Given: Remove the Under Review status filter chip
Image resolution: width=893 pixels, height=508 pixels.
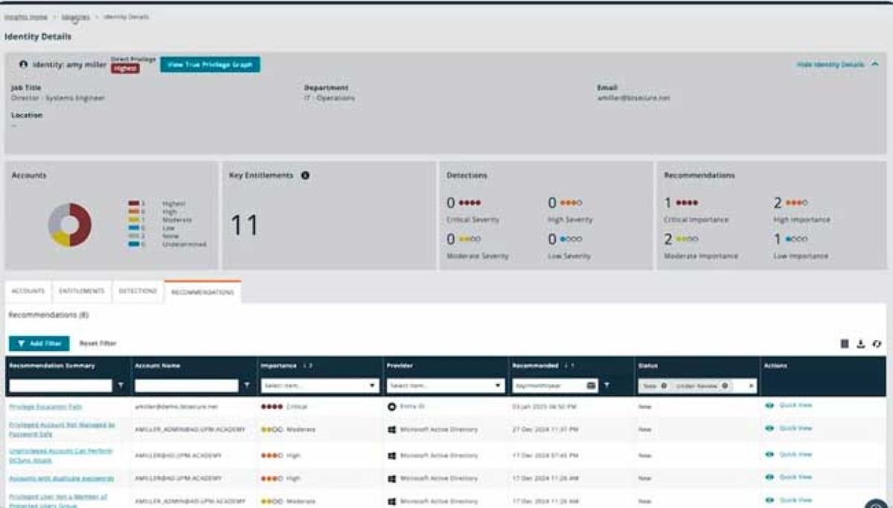Looking at the screenshot, I should point(724,386).
